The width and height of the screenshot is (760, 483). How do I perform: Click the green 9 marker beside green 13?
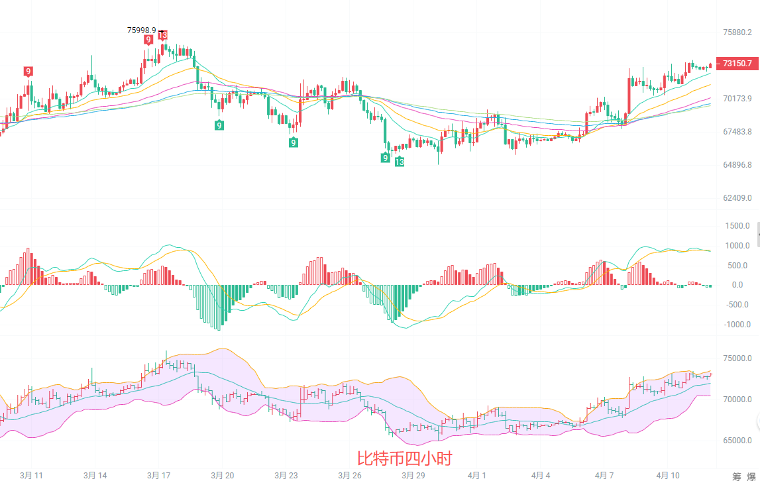click(x=385, y=158)
